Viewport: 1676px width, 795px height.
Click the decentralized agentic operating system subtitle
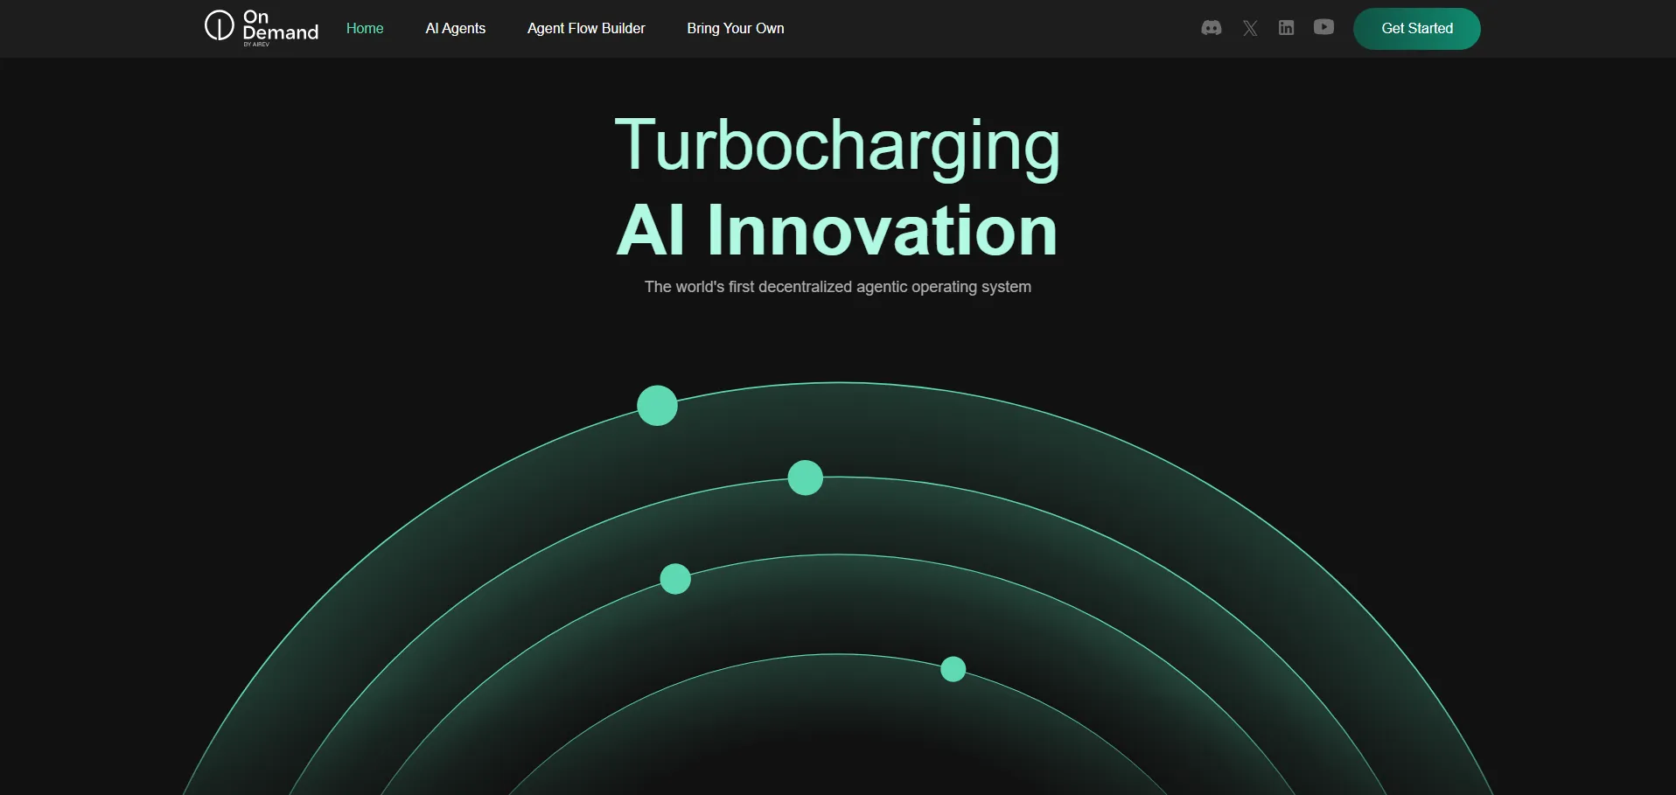tap(837, 287)
